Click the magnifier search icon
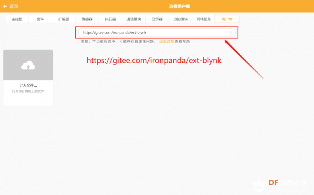Image resolution: width=314 pixels, height=195 pixels. coord(231,33)
